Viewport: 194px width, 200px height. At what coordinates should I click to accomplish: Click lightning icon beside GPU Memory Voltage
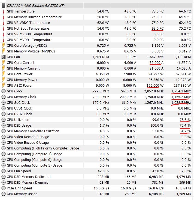[x=4, y=51]
